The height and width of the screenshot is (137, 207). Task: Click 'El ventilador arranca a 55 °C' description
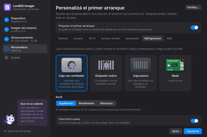pos(98,109)
